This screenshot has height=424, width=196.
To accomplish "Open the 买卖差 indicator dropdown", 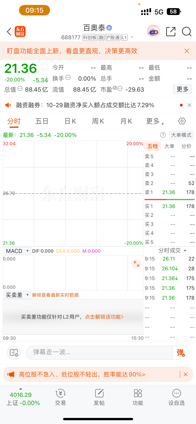I will point(17,295).
